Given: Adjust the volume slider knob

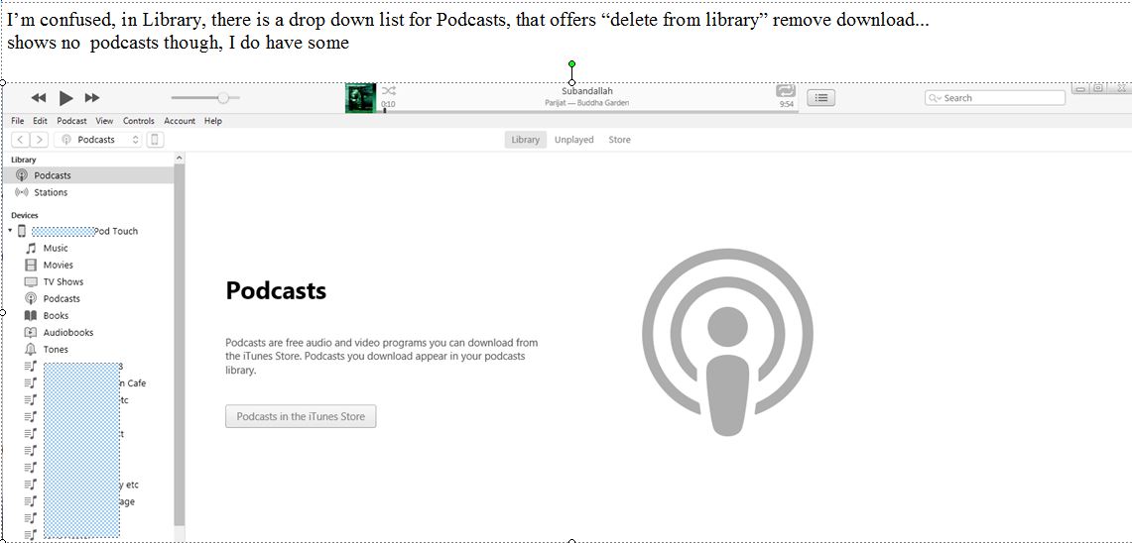Looking at the screenshot, I should pos(223,98).
